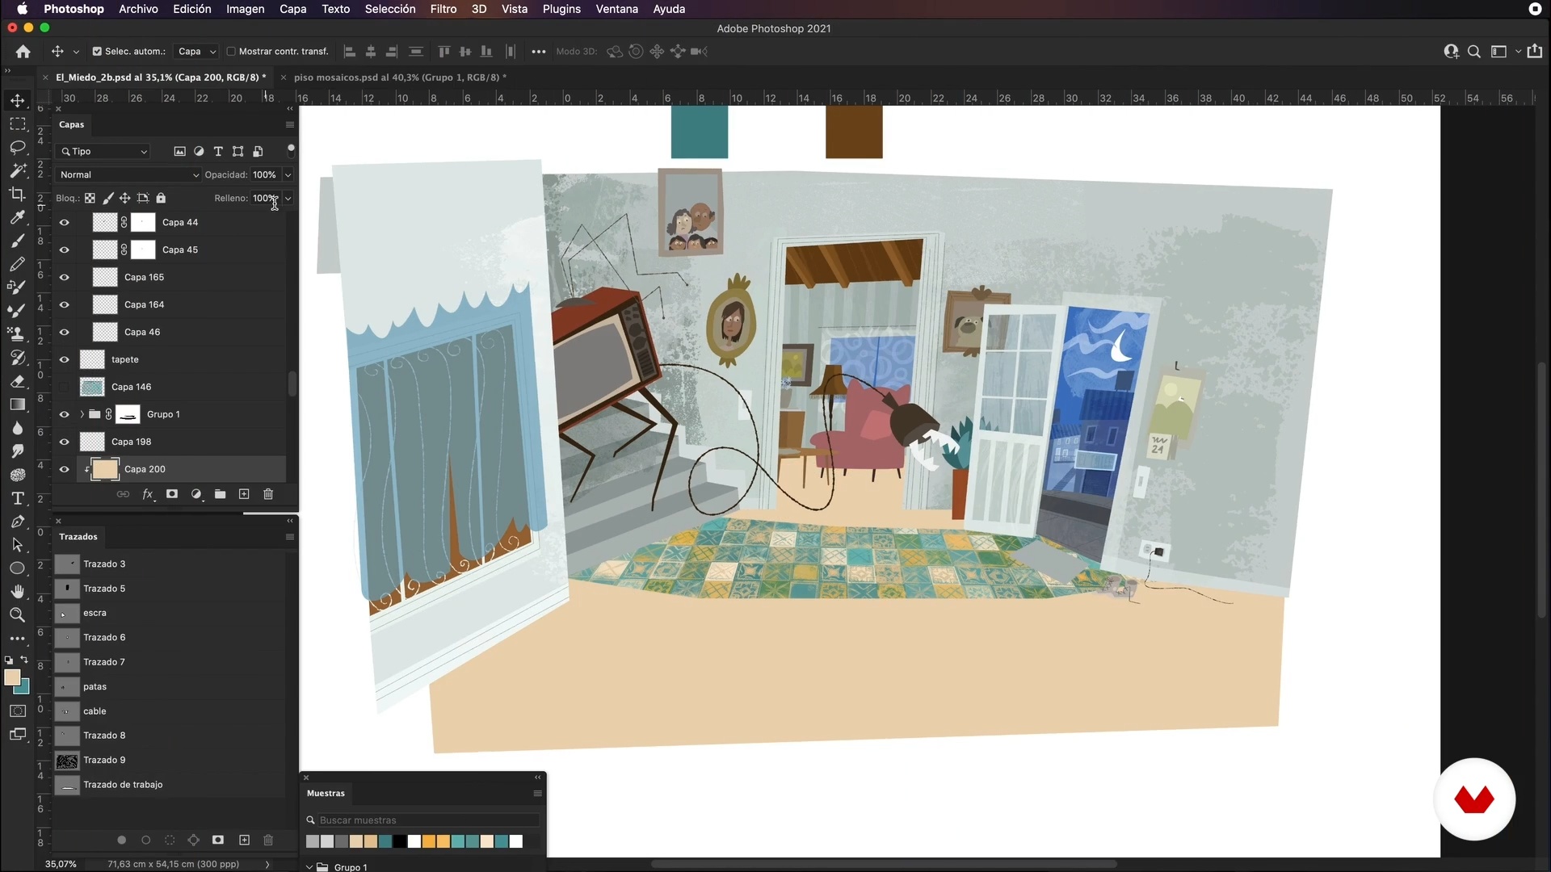
Task: Open share icon in top right
Action: click(1535, 51)
